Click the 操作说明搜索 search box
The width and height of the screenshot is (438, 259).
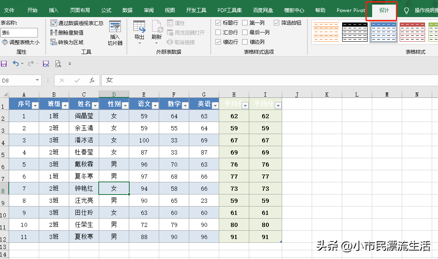click(x=426, y=10)
